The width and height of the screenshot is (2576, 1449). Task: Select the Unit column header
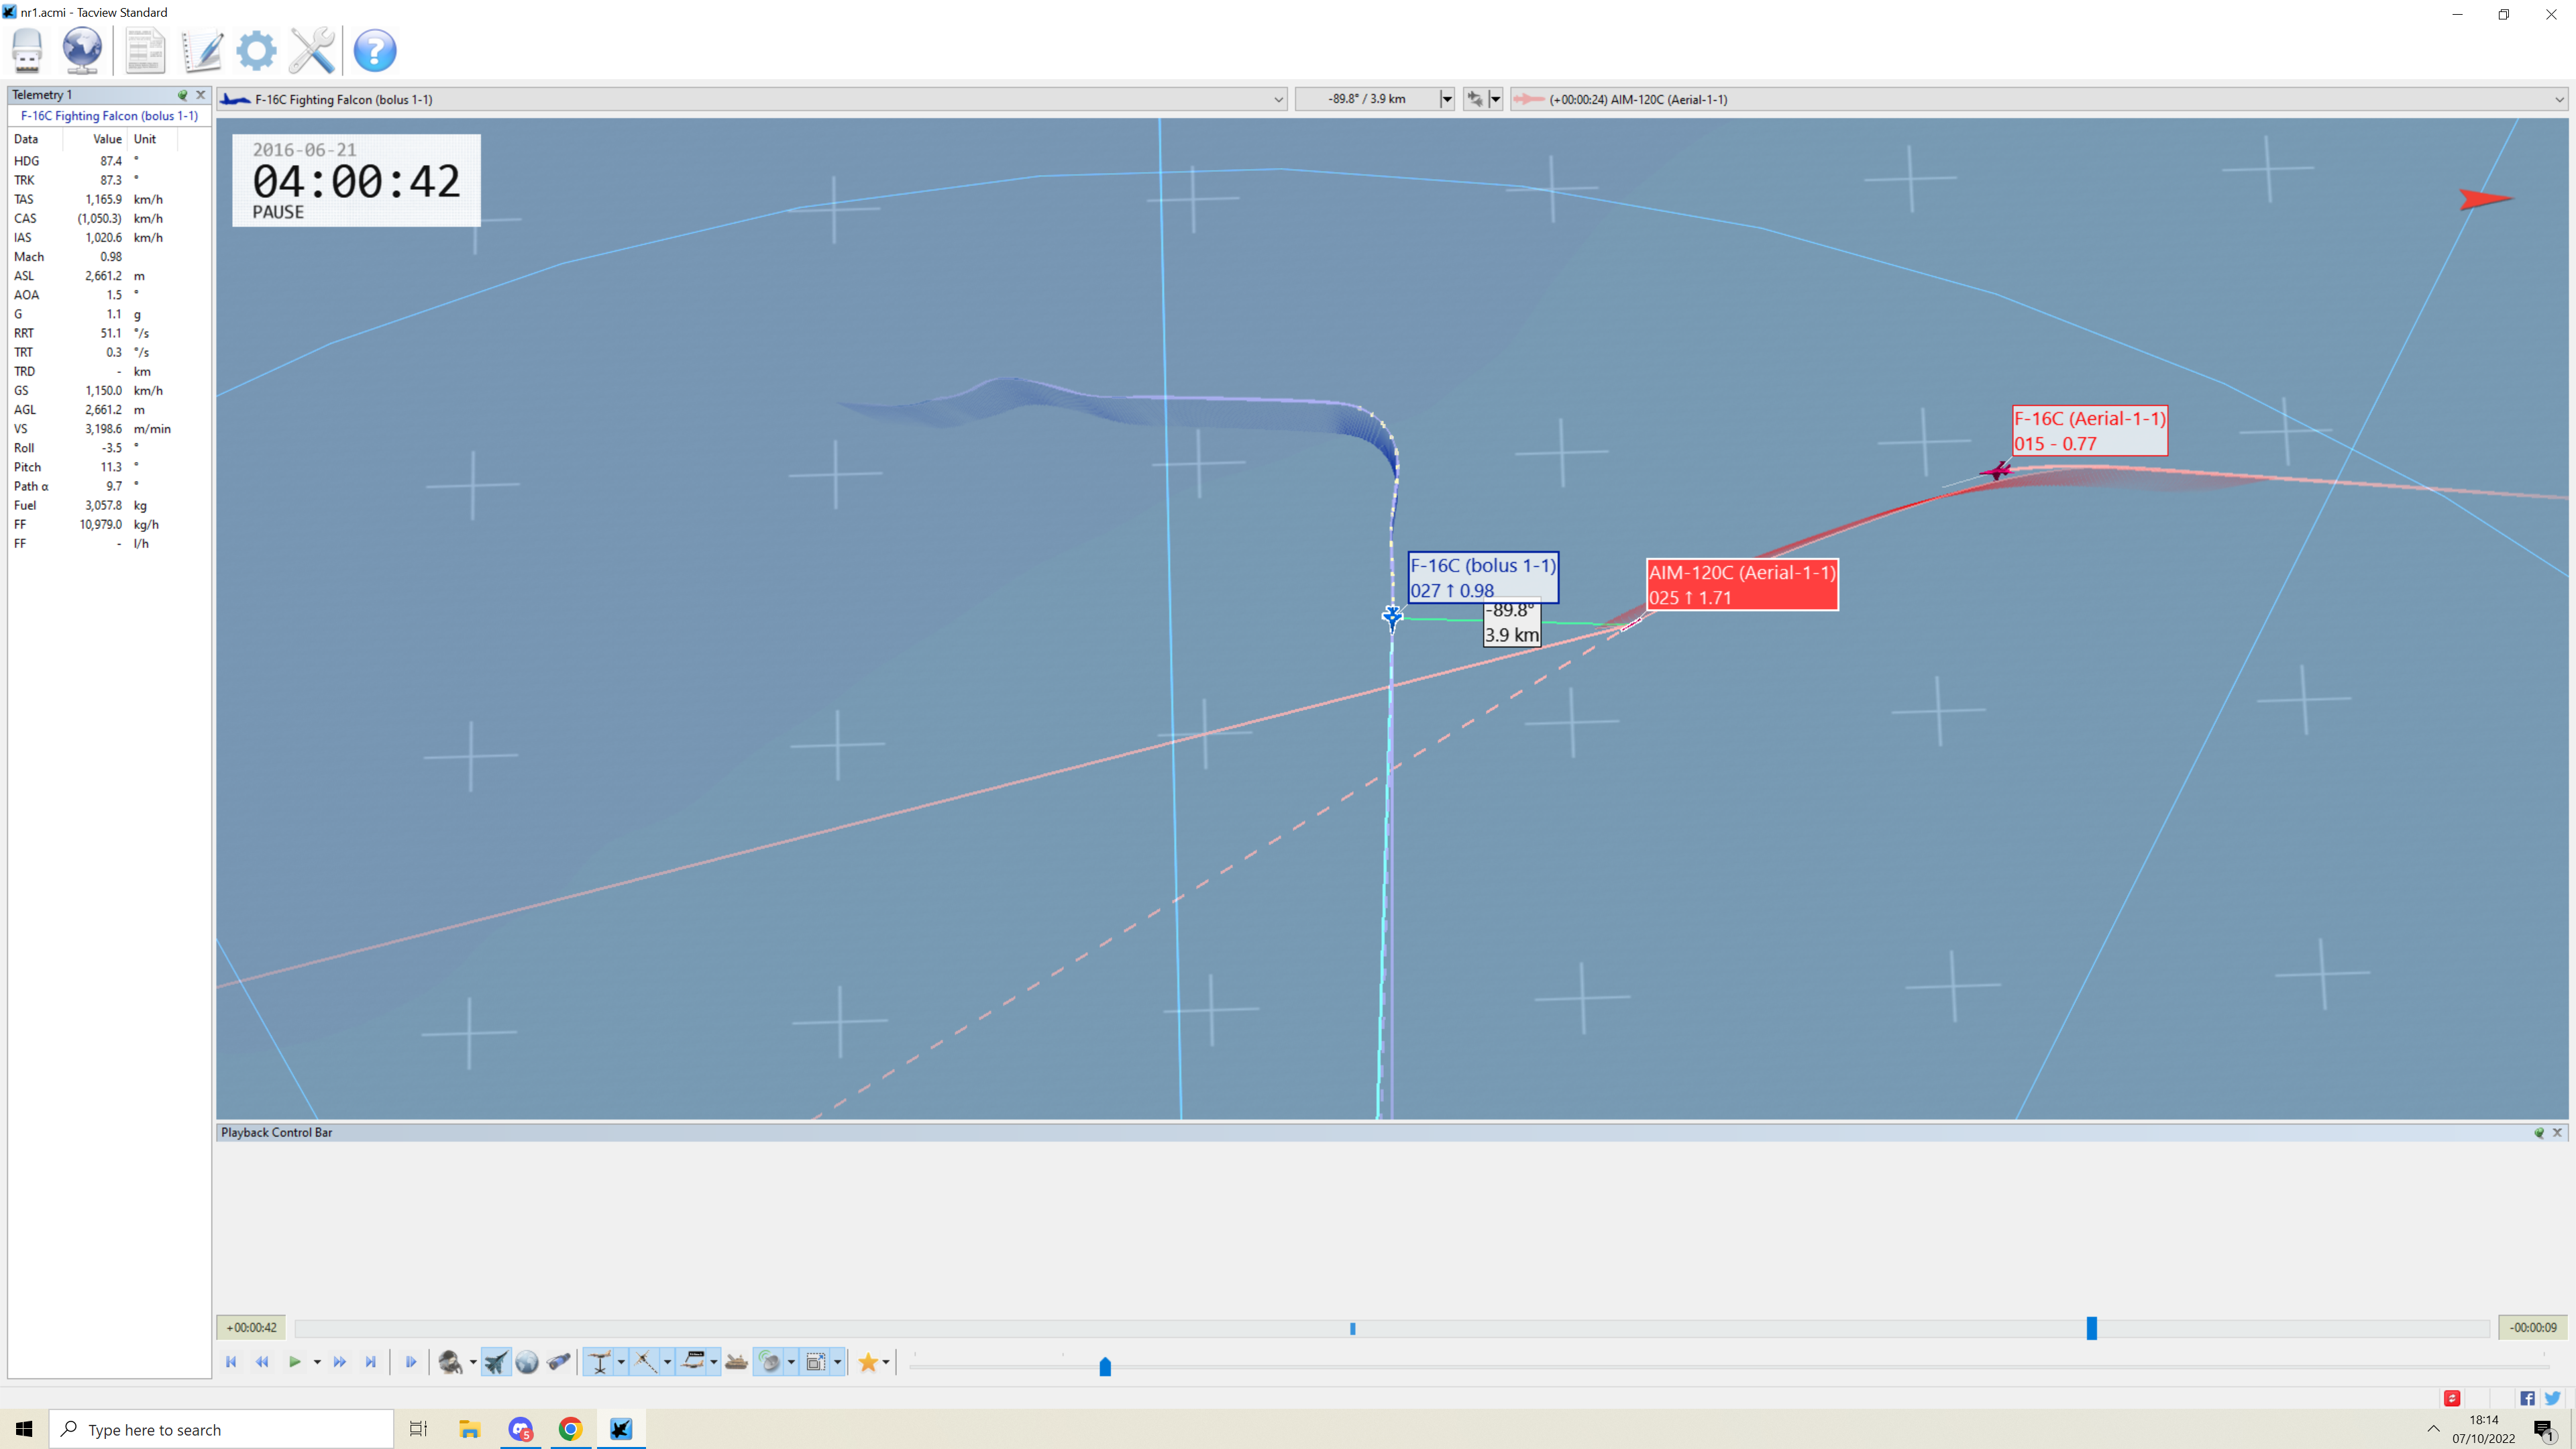153,139
